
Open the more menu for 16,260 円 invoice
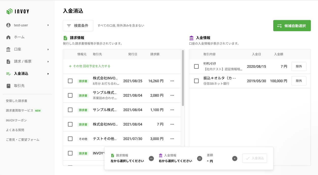(172, 81)
